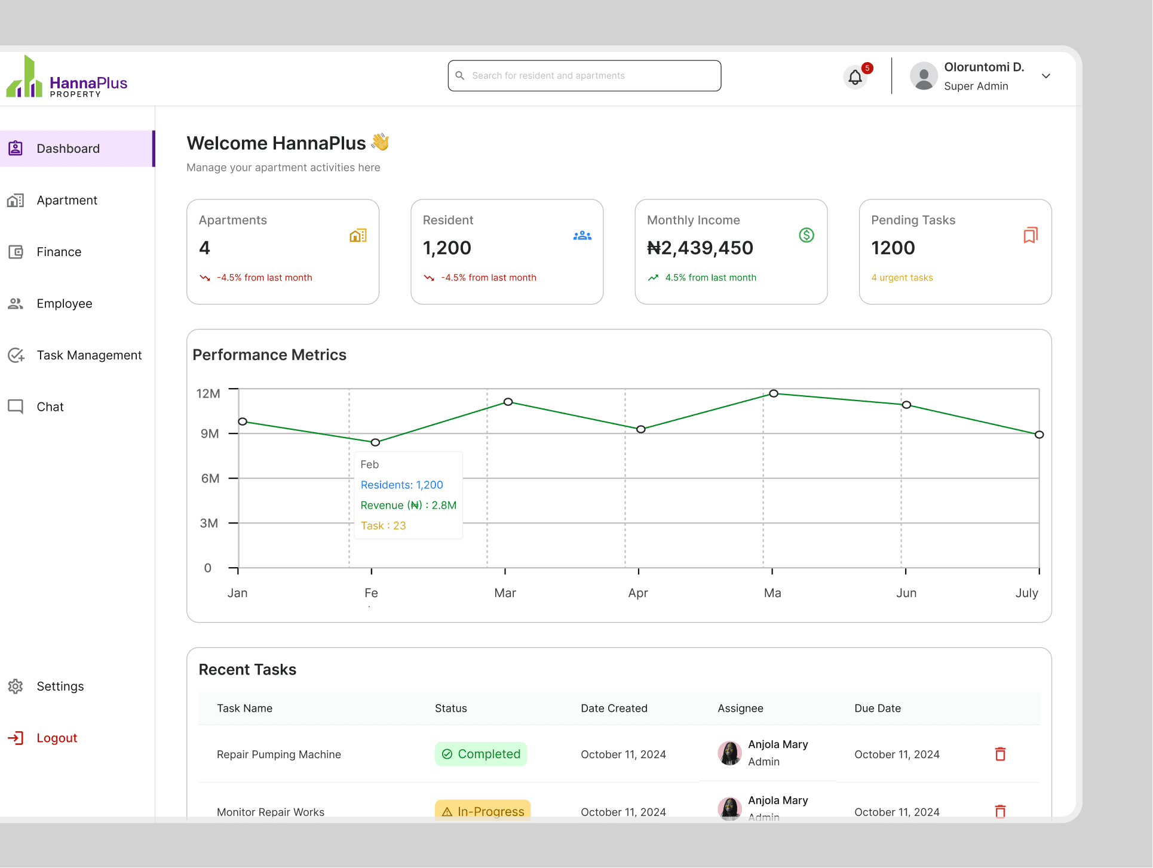Click the search residents input field
The width and height of the screenshot is (1153, 868).
(584, 76)
